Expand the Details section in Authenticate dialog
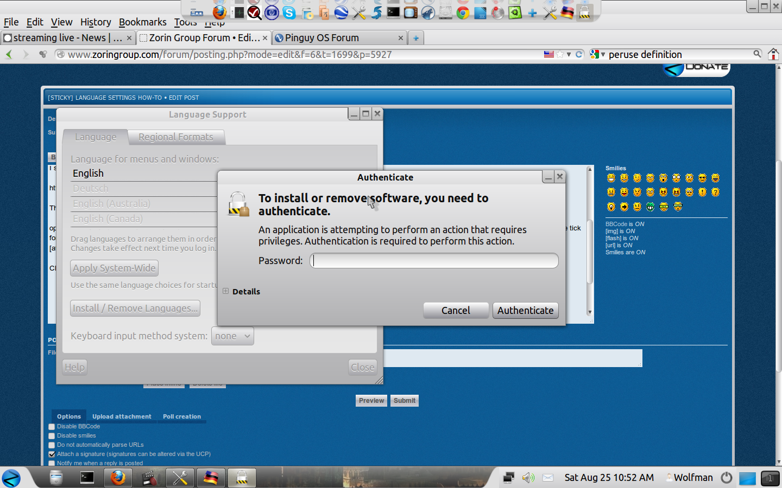The width and height of the screenshot is (782, 488). point(225,291)
